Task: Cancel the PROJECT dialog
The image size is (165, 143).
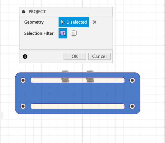Action: coord(99,56)
